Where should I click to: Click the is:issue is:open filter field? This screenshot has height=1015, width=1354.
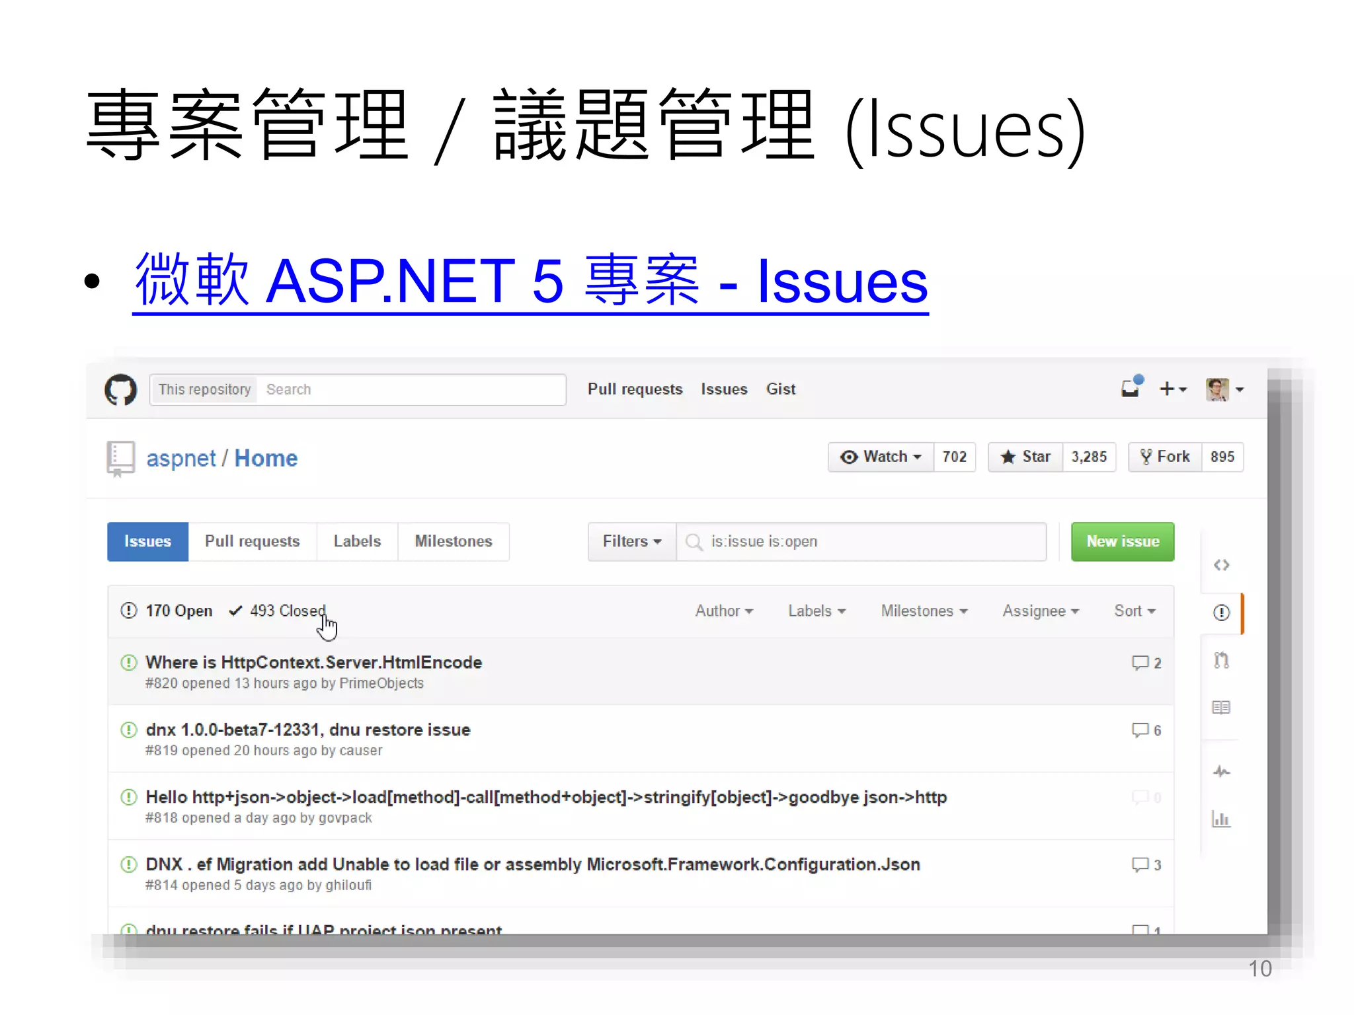862,542
